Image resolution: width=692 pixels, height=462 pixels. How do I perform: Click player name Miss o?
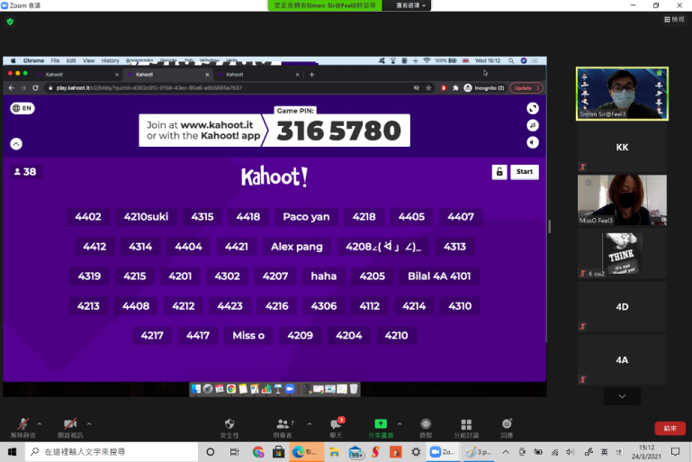(248, 335)
